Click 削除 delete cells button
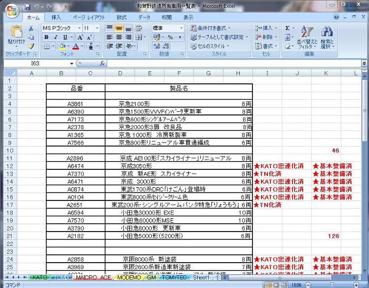The width and height of the screenshot is (369, 288). (x=266, y=37)
